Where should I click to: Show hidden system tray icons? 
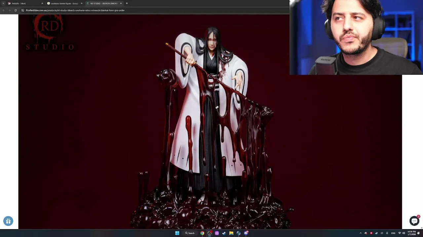361,233
